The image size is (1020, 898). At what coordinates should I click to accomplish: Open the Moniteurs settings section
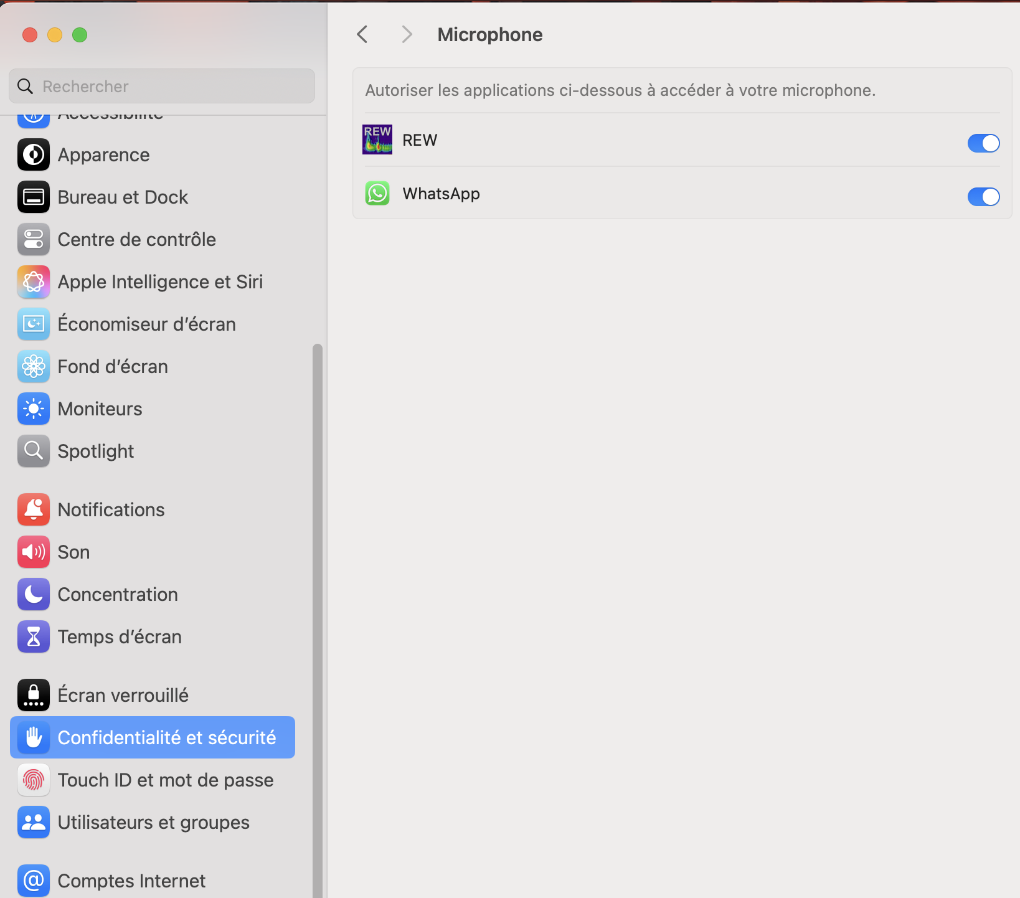pyautogui.click(x=100, y=409)
